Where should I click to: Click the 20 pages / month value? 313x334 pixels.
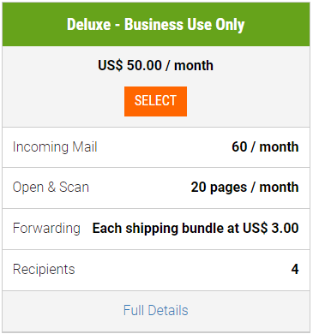click(244, 188)
